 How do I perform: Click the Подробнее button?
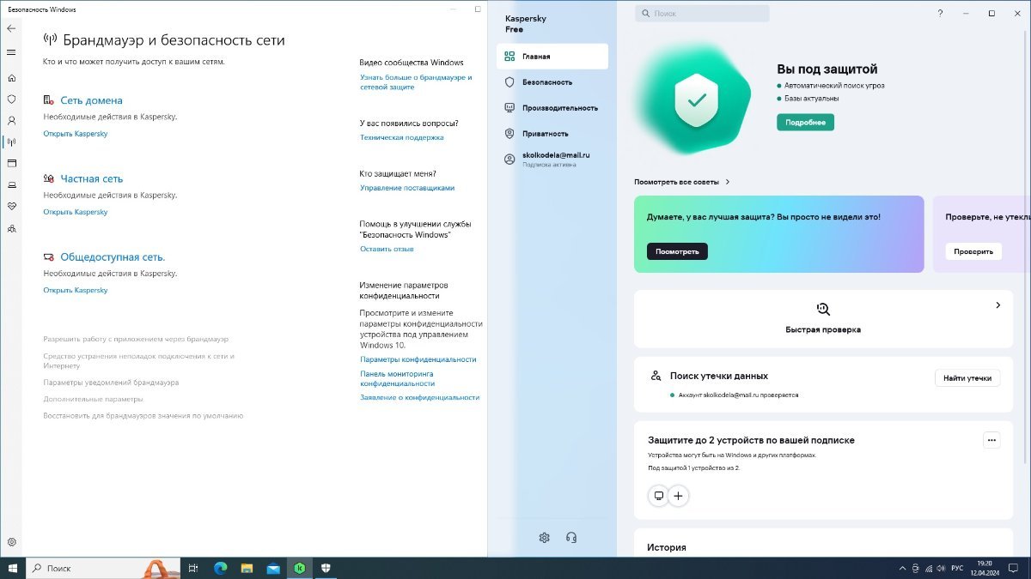click(805, 123)
